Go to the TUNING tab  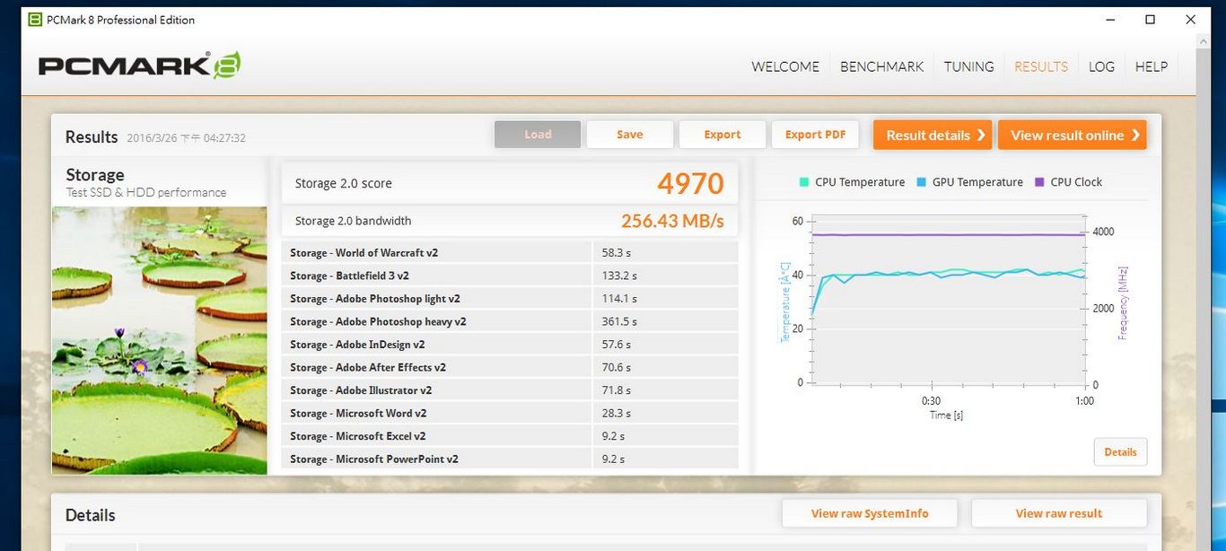969,66
